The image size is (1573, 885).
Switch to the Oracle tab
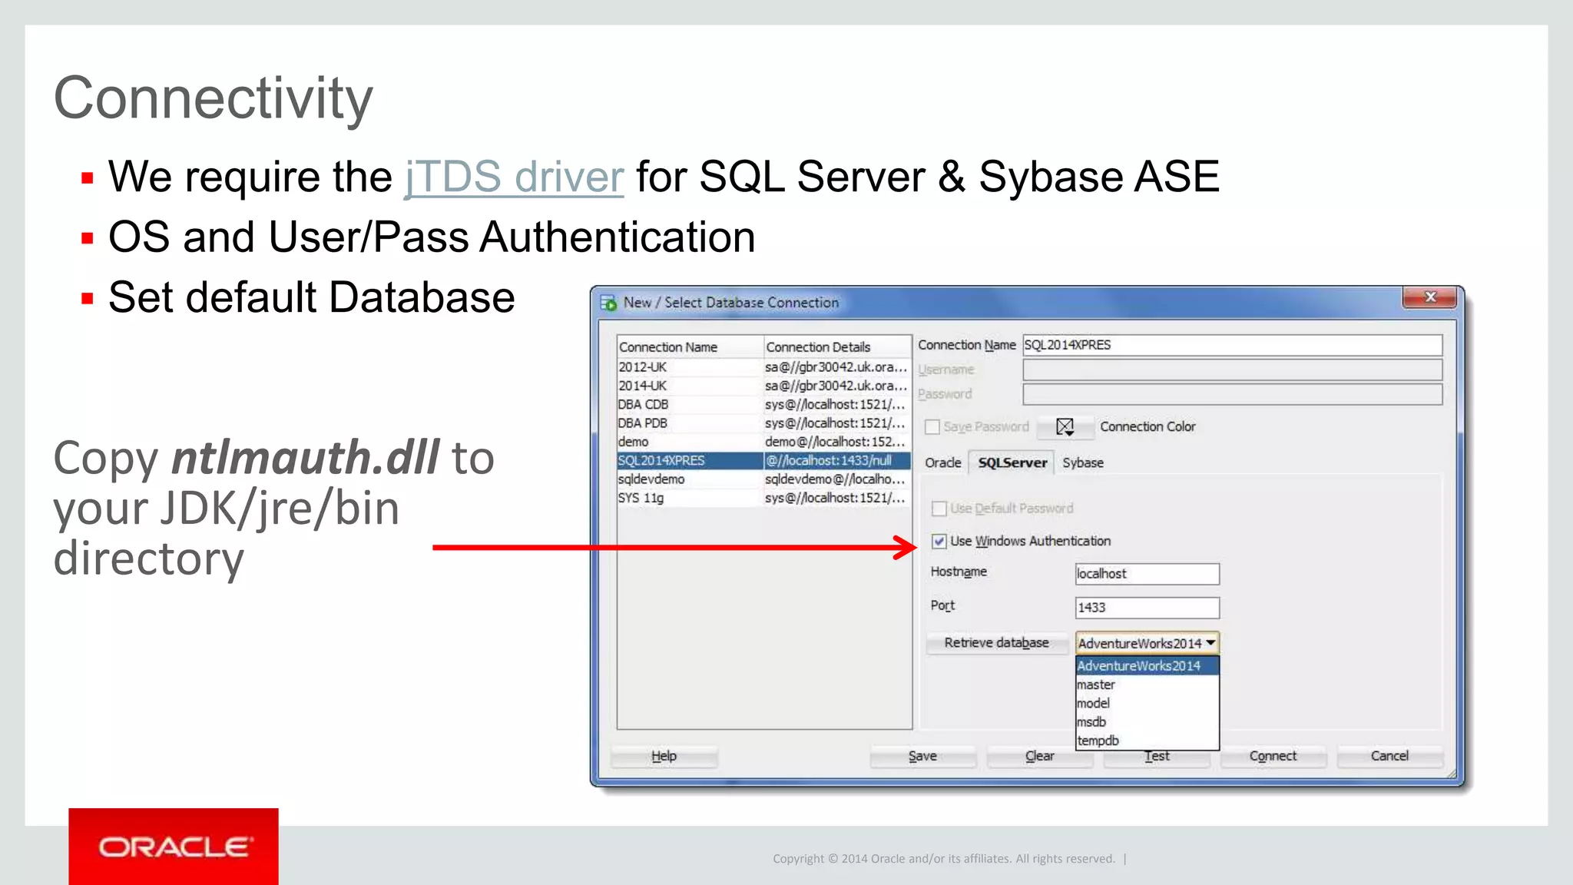[943, 462]
